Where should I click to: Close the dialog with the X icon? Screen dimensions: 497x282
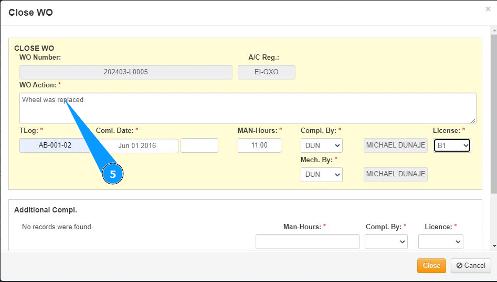coord(488,9)
